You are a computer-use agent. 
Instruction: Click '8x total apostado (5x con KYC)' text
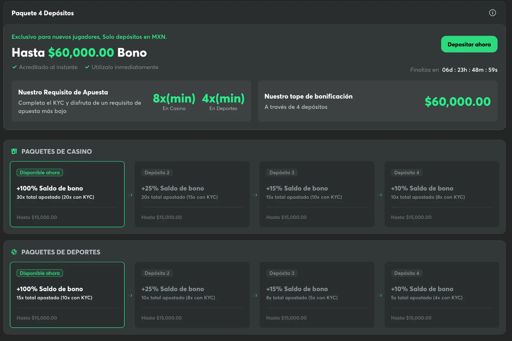[x=302, y=298]
